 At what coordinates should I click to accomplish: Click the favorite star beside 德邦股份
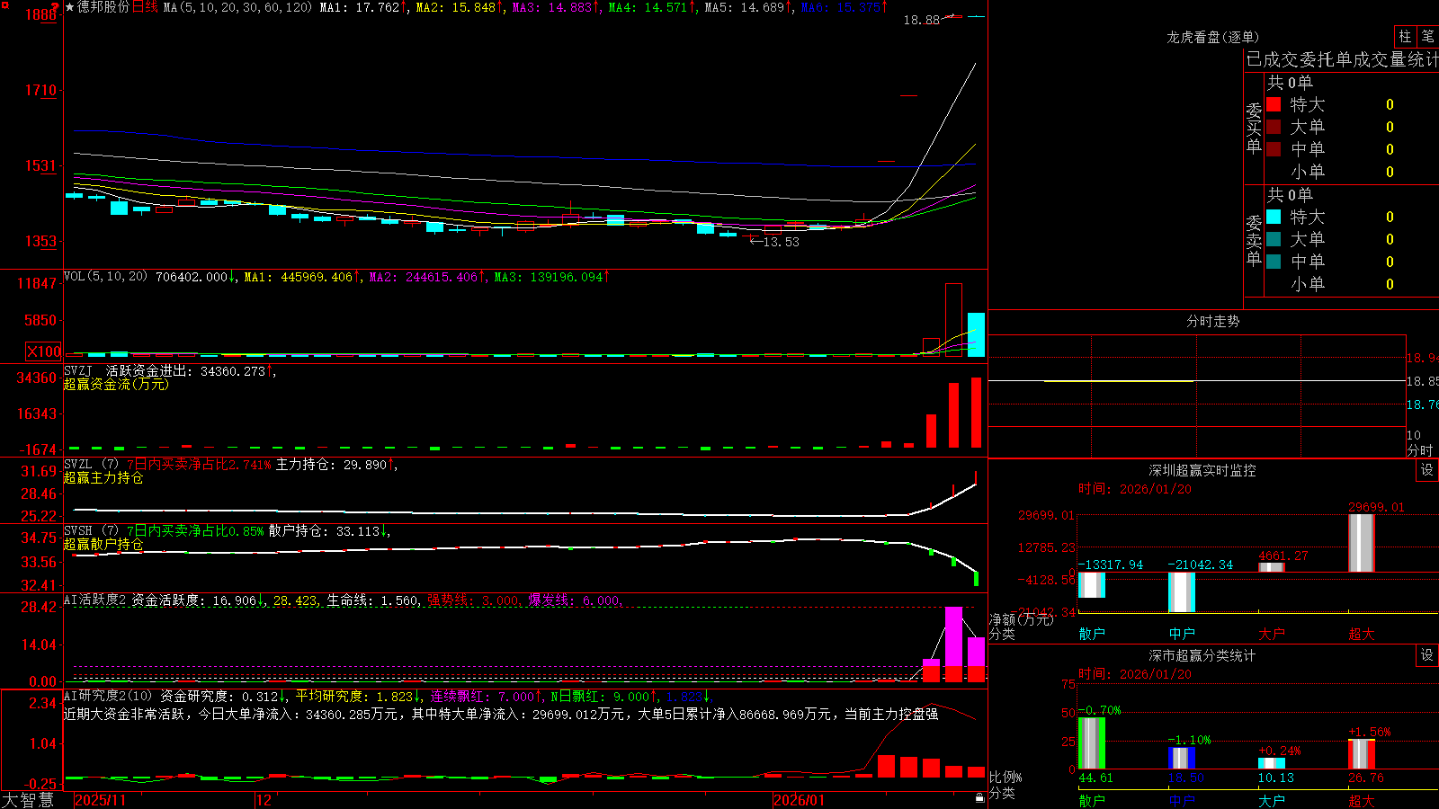point(69,7)
